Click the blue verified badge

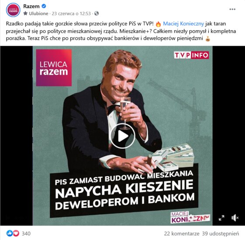[44, 6]
